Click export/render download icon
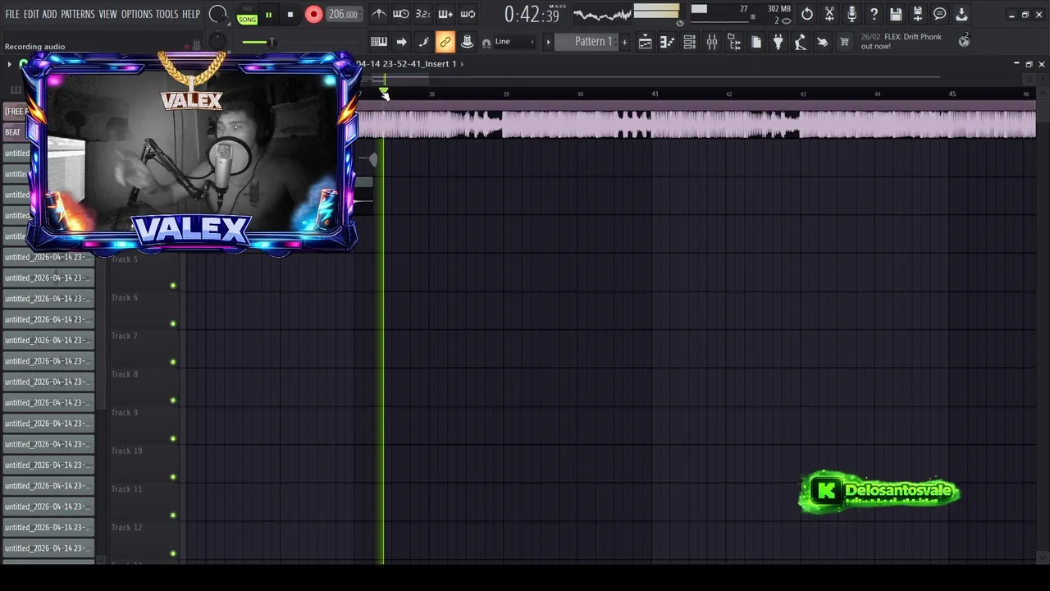Screen dimensions: 1050x591 tap(962, 14)
